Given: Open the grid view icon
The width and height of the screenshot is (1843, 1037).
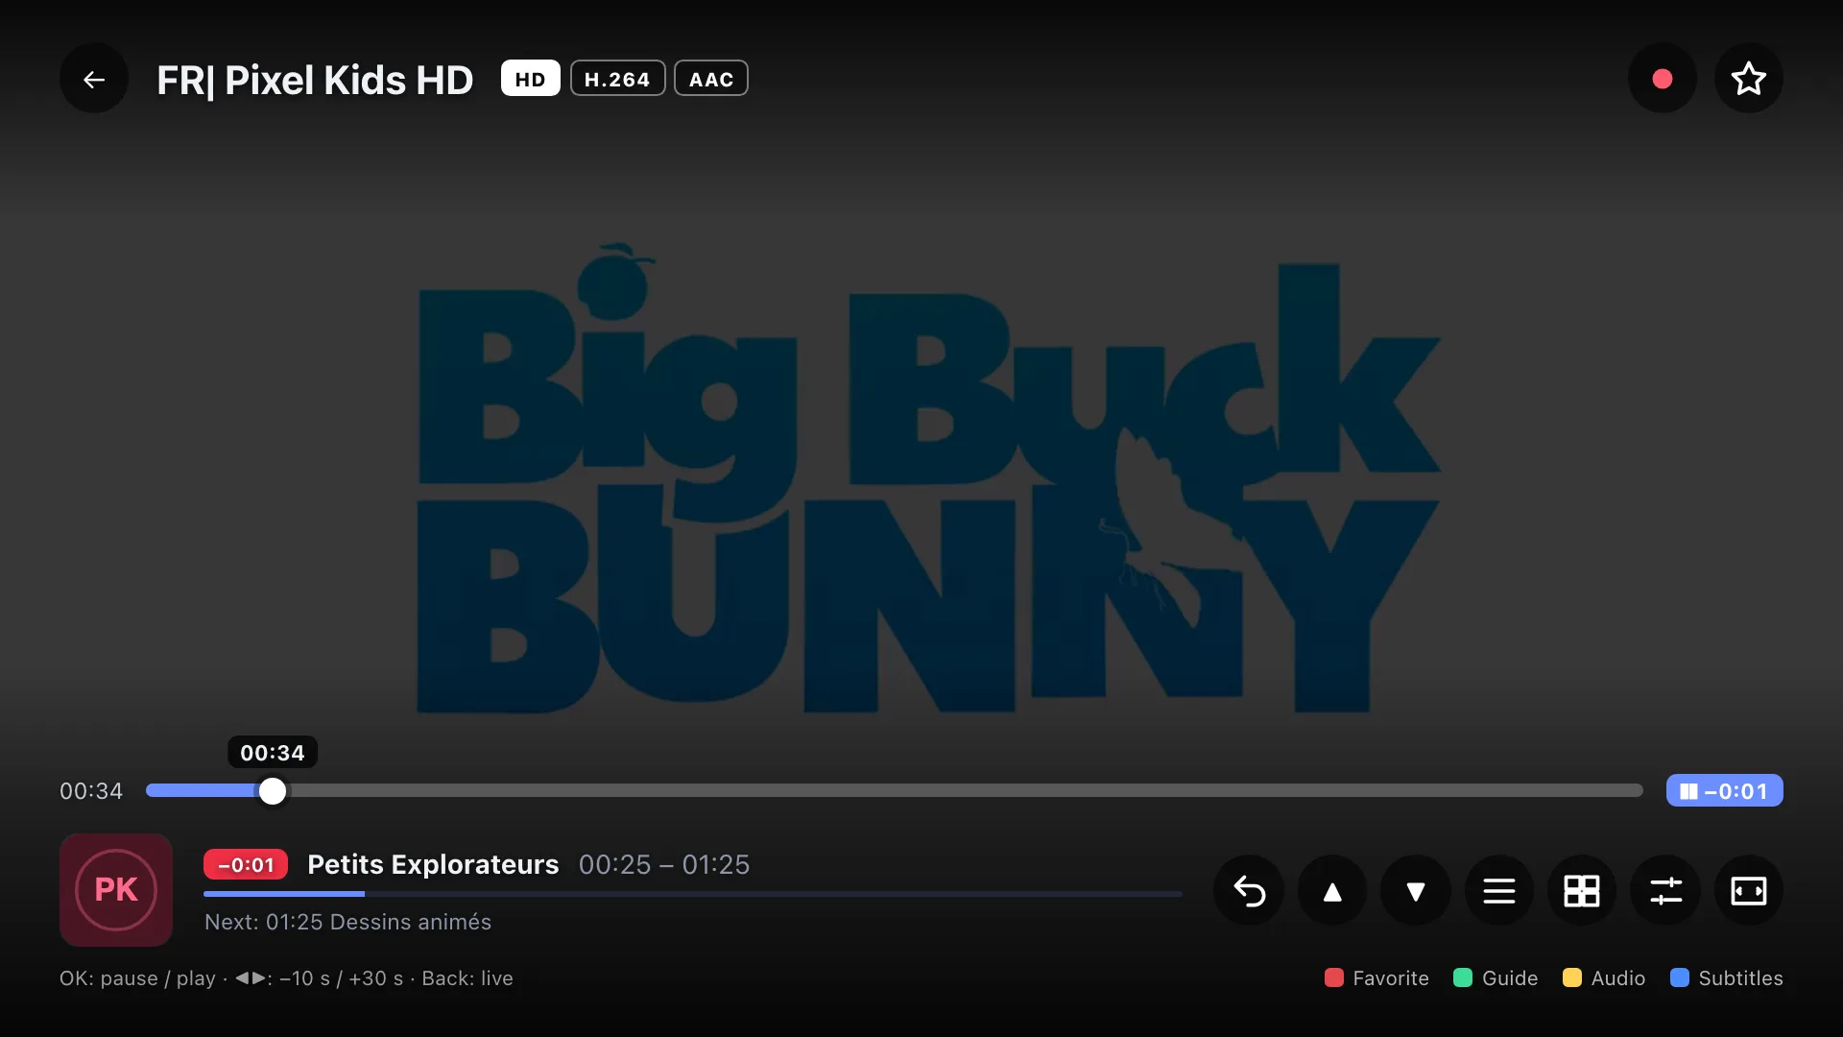Looking at the screenshot, I should (1582, 891).
